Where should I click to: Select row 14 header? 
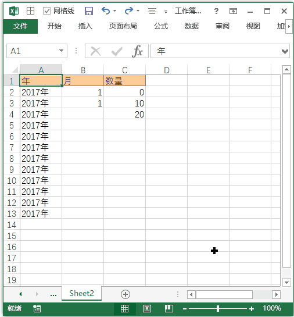(12, 225)
